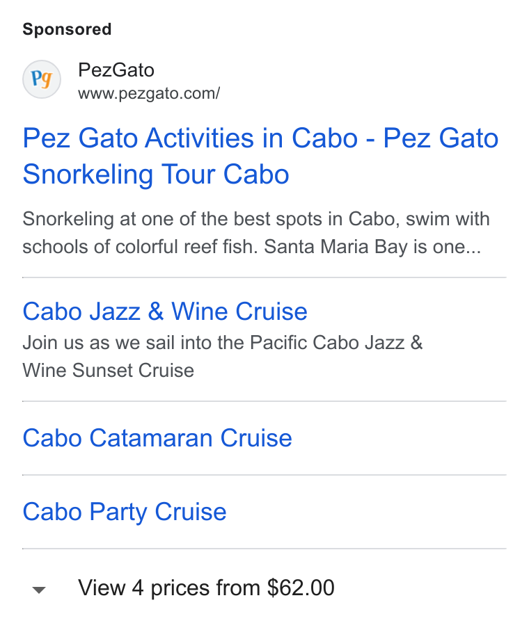
Task: Click the snorkeling ad description starting 'Snorkeling at one'
Action: [256, 233]
